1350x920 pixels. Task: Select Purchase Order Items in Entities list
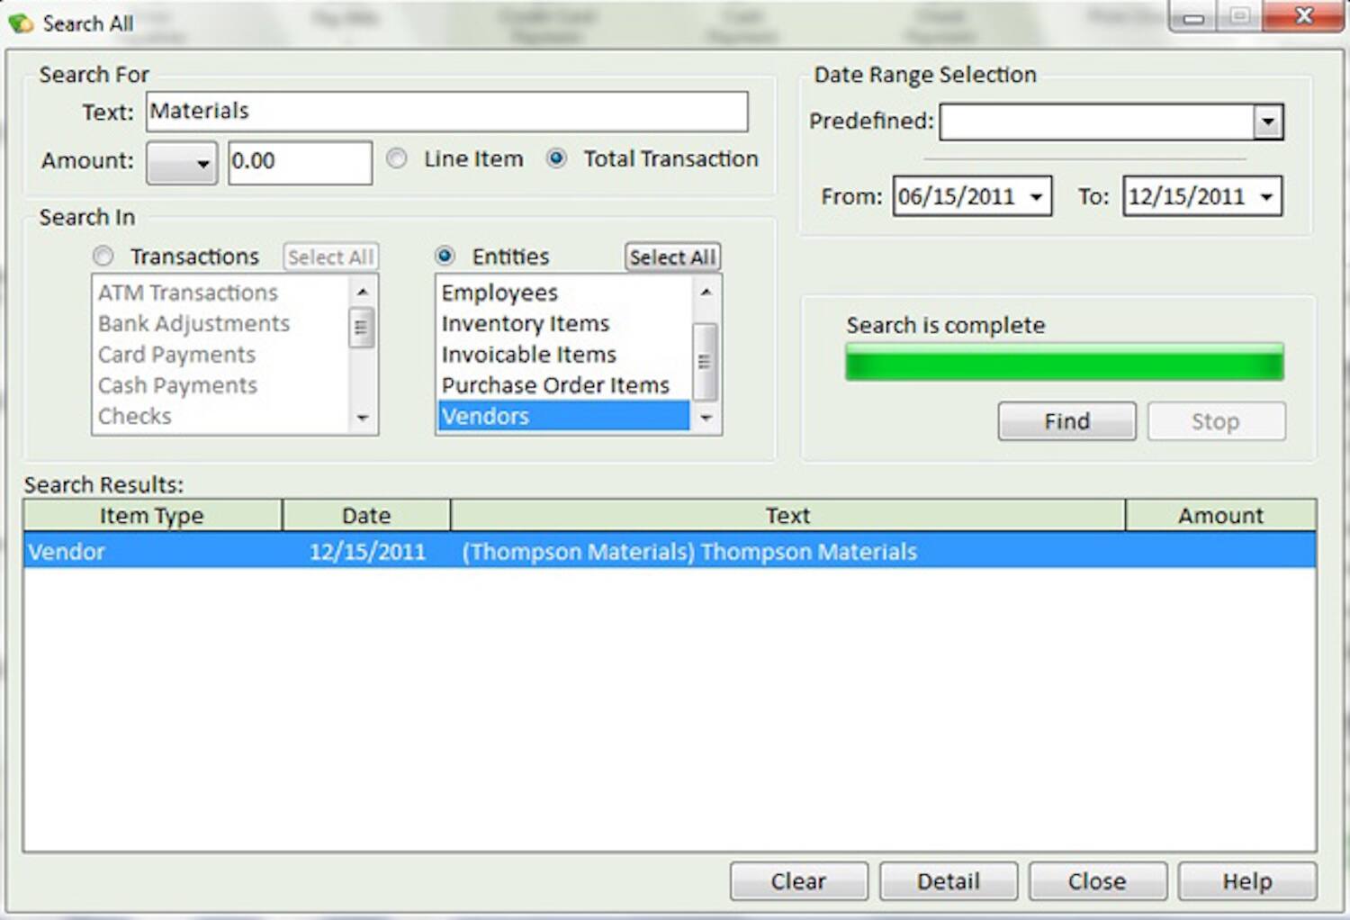553,384
